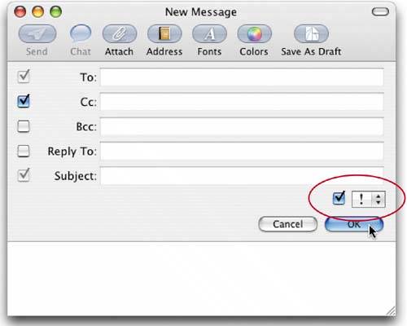Open the Address book icon
Viewport: 407px width, 326px height.
(x=164, y=34)
